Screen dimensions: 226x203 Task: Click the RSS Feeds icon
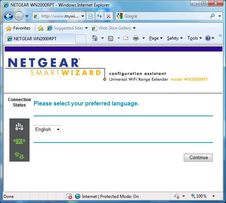coord(111,39)
